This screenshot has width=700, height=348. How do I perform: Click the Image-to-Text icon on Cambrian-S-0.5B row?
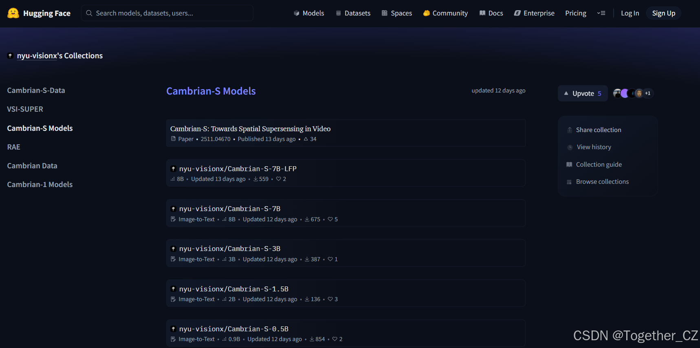click(x=174, y=339)
